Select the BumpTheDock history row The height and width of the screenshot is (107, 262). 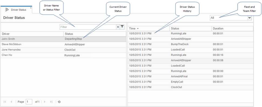(x=190, y=44)
